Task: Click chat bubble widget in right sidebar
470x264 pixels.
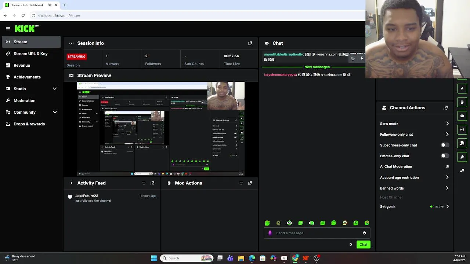Action: (462, 116)
